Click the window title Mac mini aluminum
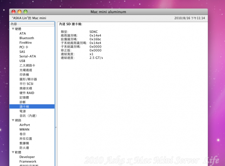Viewport: 225px width, 166px height. (x=108, y=12)
